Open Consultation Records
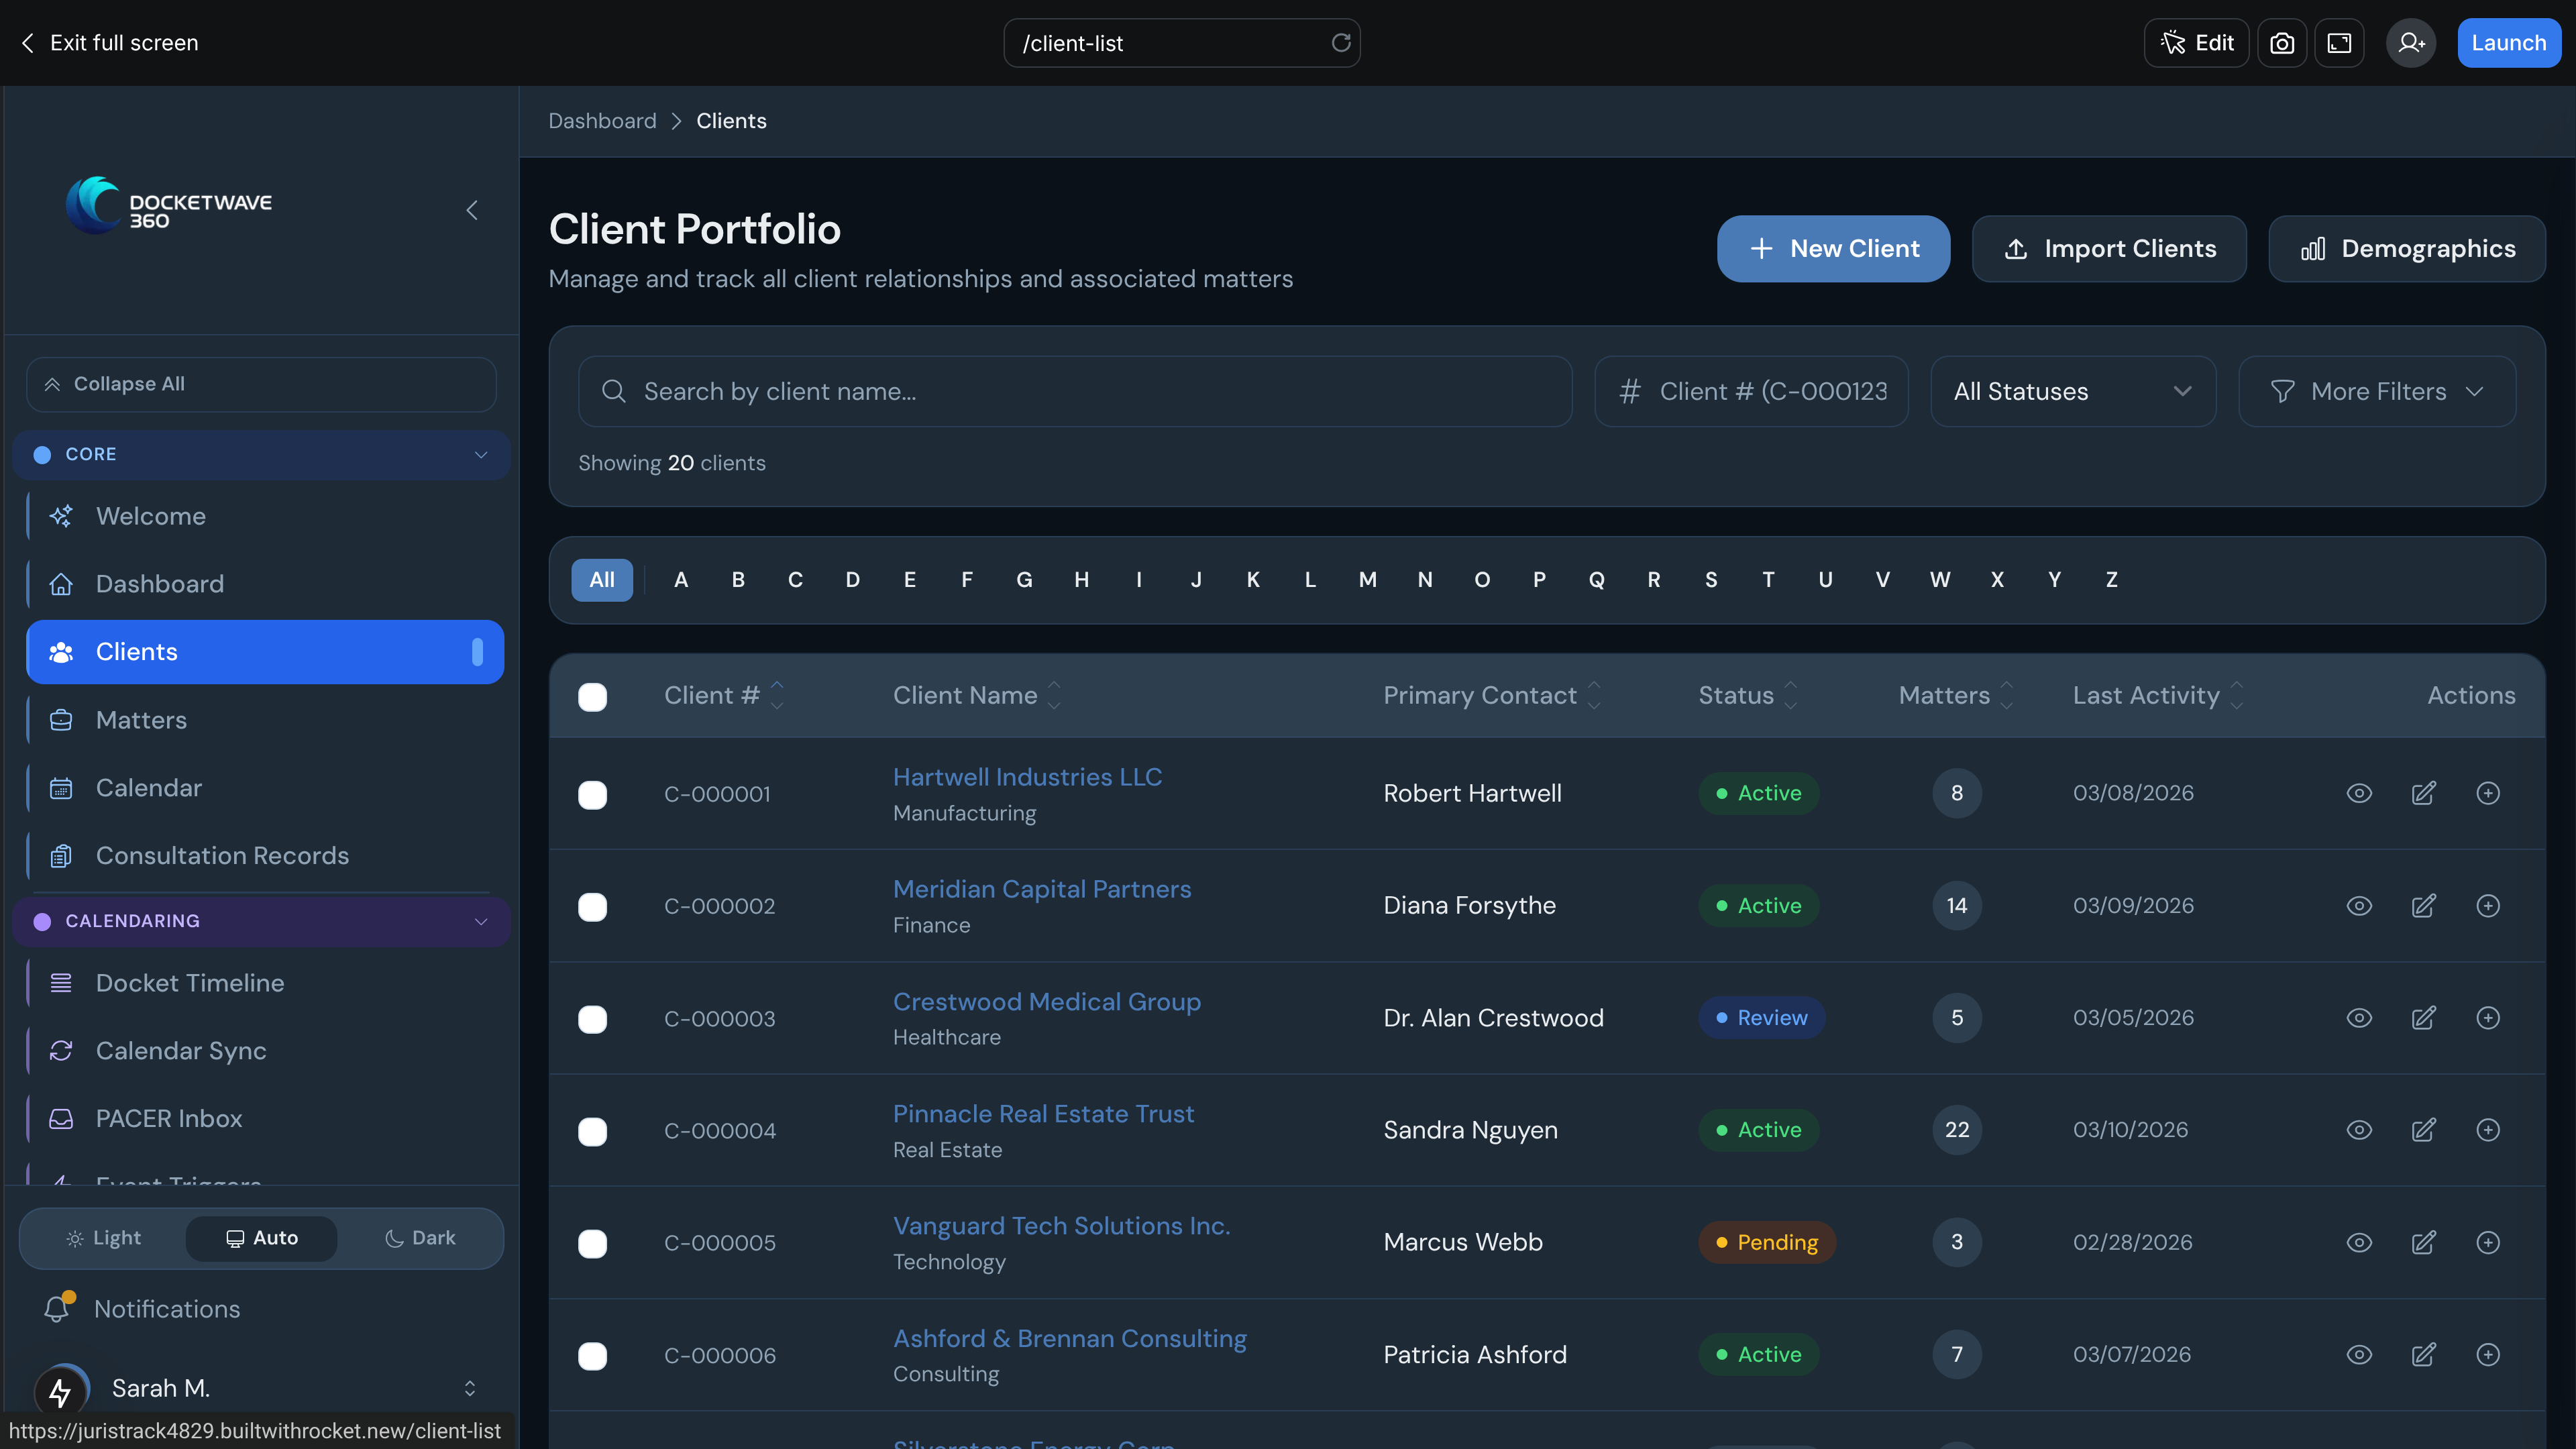The image size is (2576, 1449). tap(265, 856)
